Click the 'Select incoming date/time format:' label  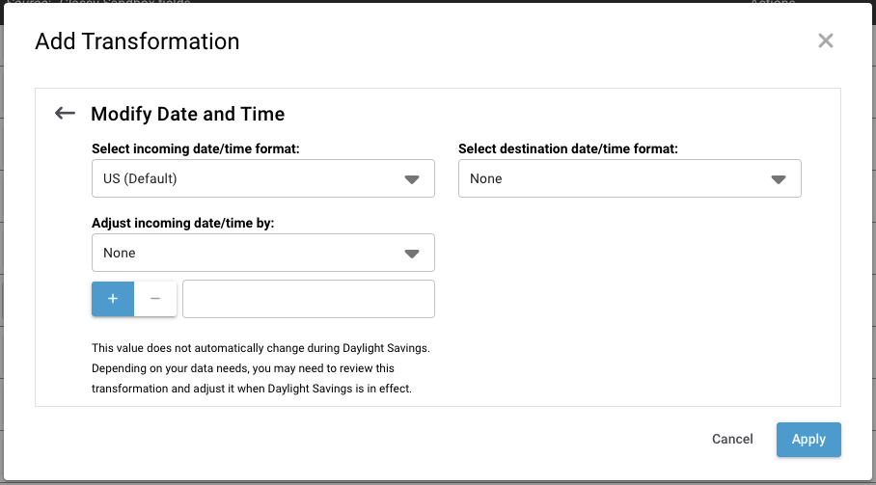coord(196,149)
